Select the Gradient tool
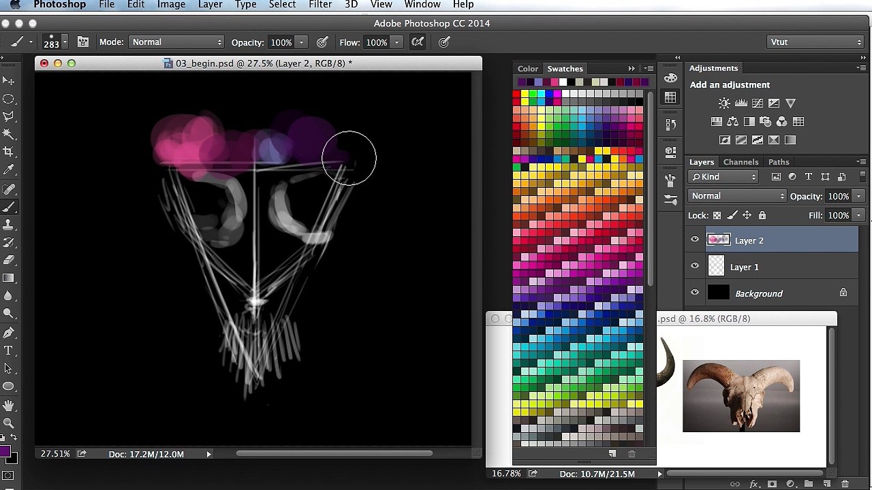 coord(8,278)
